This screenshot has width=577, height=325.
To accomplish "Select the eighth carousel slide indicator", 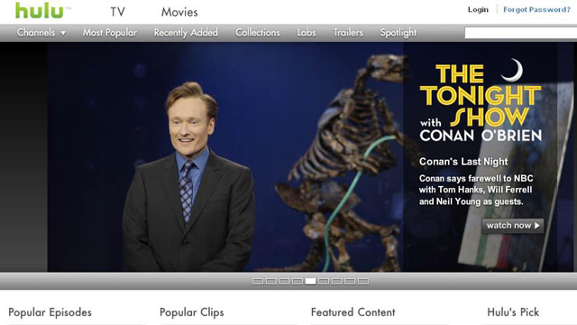I will pos(350,281).
